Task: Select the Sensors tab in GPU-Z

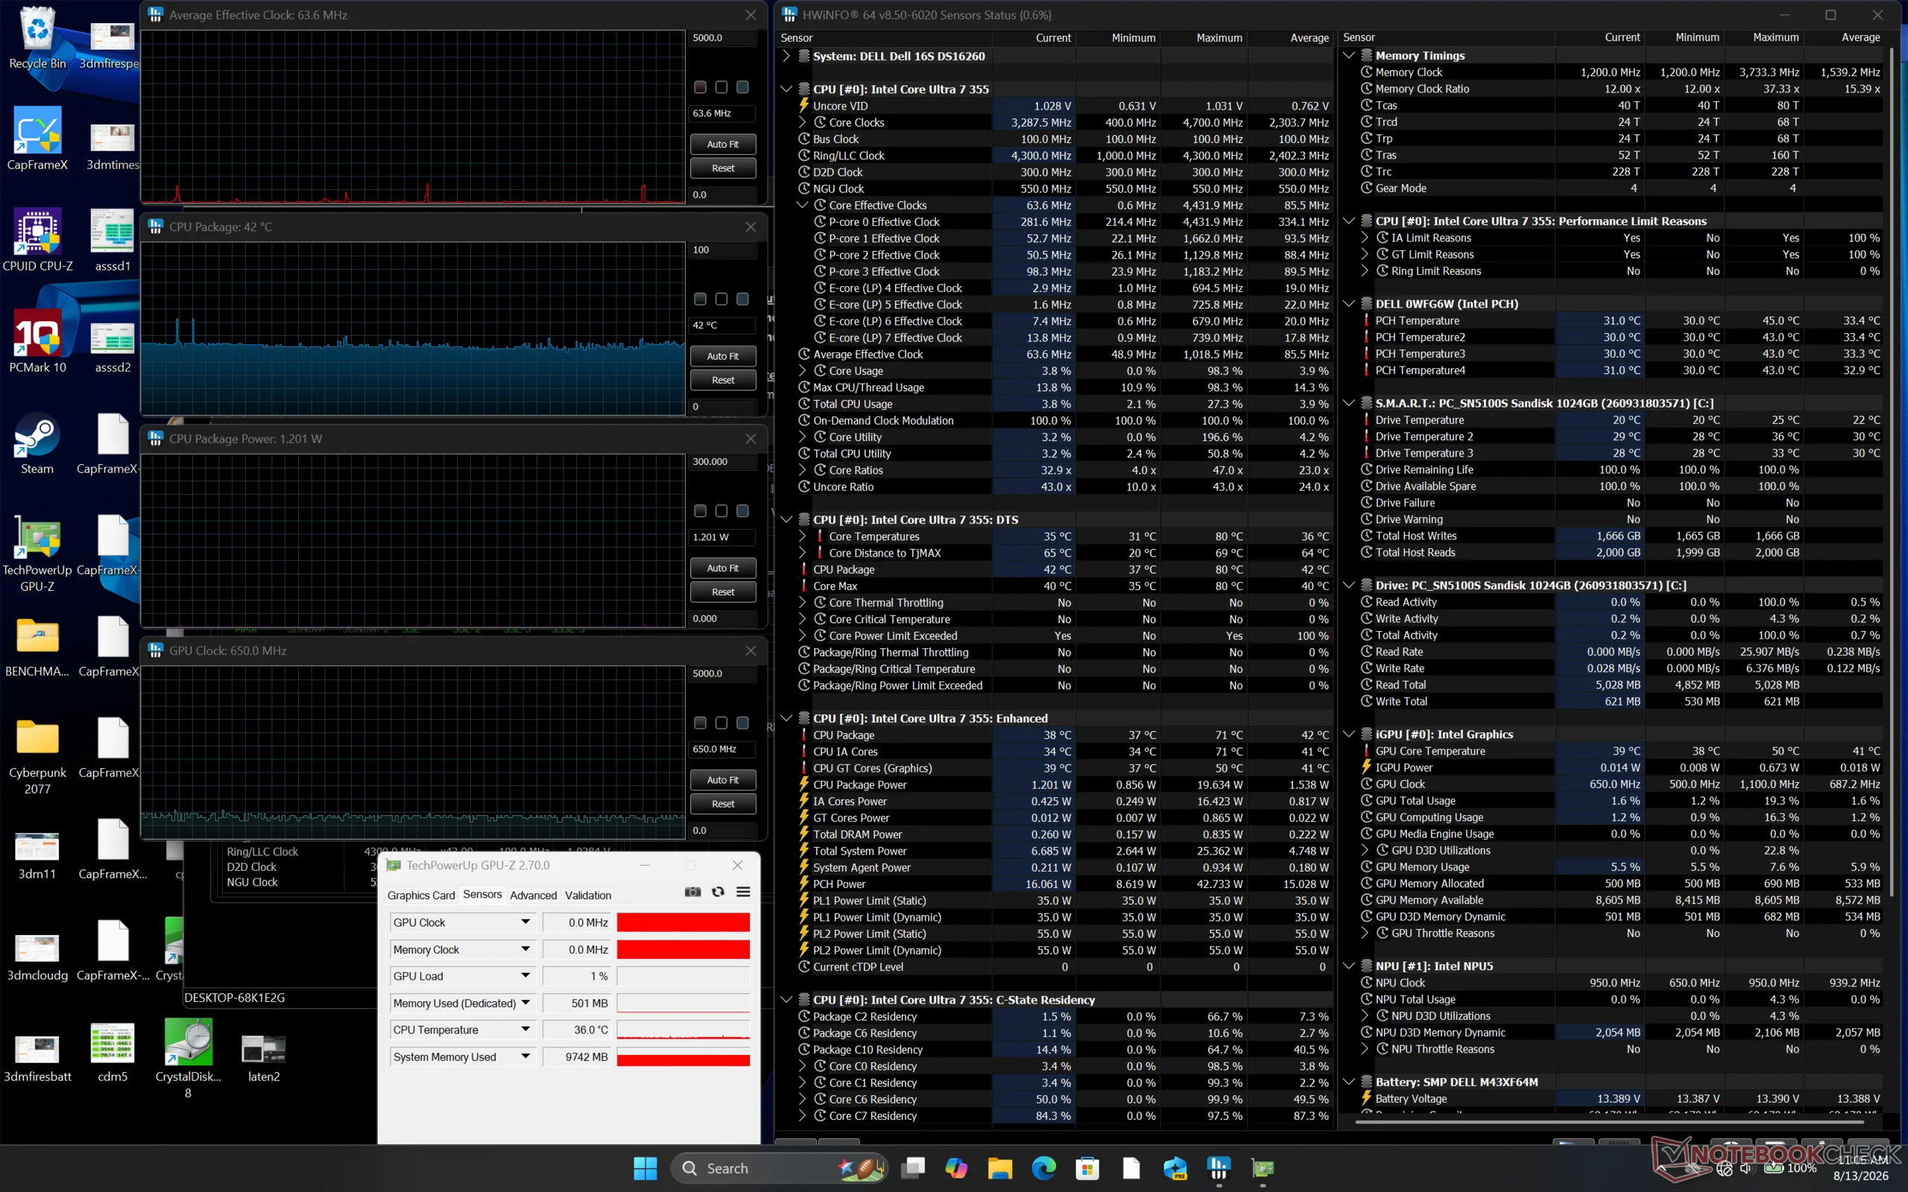Action: point(482,894)
